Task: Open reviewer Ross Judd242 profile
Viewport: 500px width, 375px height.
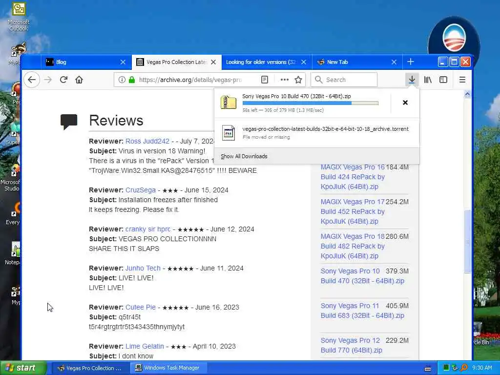Action: 147,141
